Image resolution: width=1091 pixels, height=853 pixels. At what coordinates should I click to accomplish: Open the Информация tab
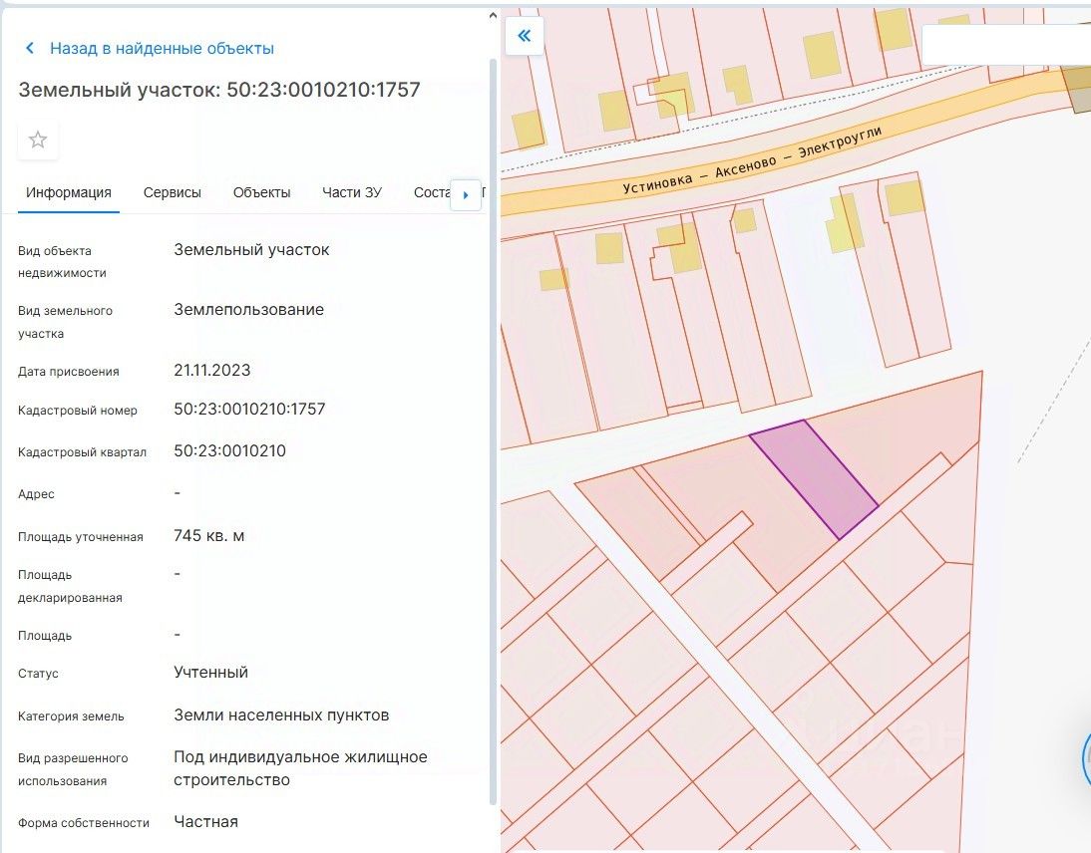click(x=68, y=192)
